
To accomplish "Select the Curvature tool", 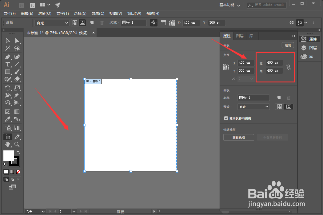I will [17, 57].
